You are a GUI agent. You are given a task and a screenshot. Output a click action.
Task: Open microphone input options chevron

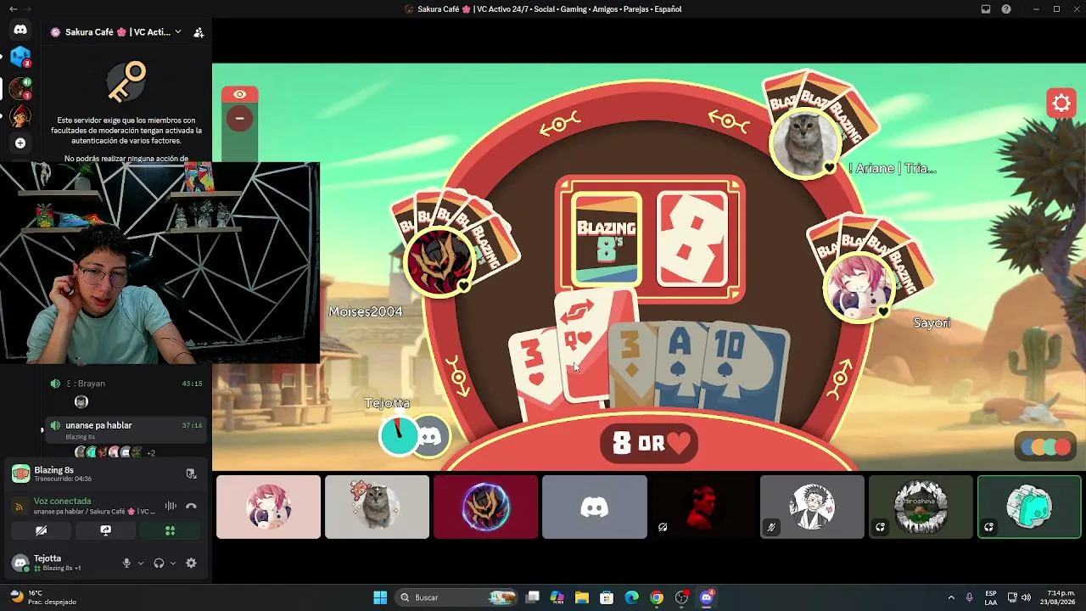[141, 563]
